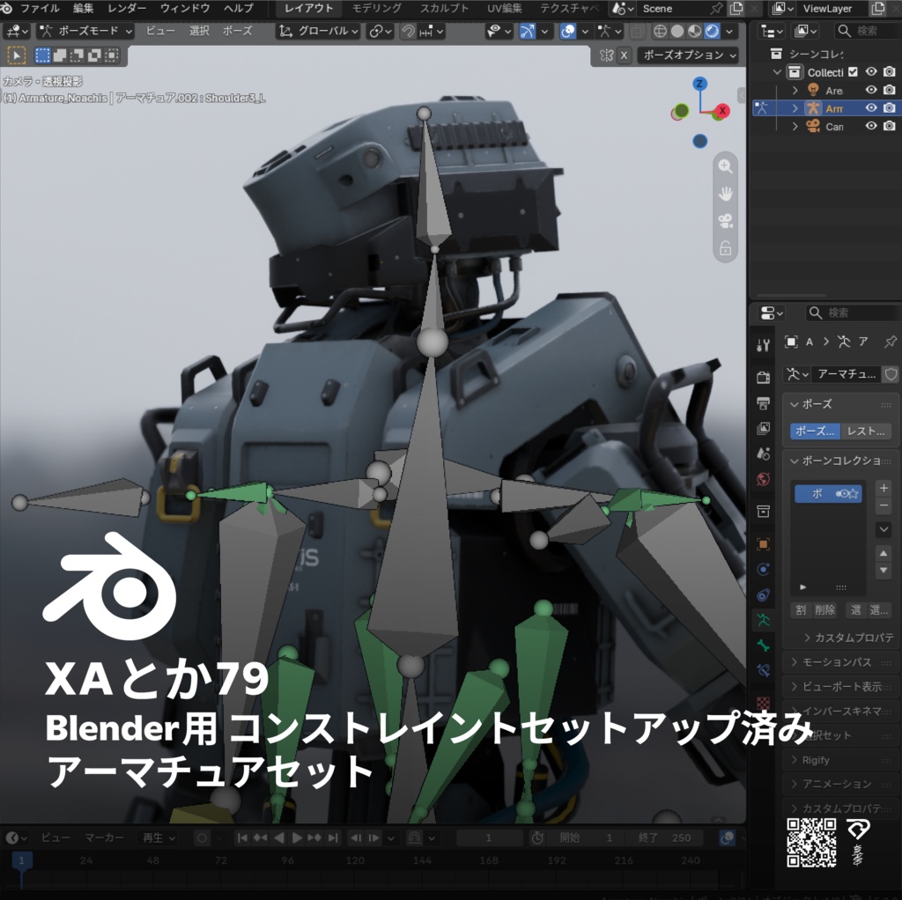Click the play animation button

coord(297,837)
